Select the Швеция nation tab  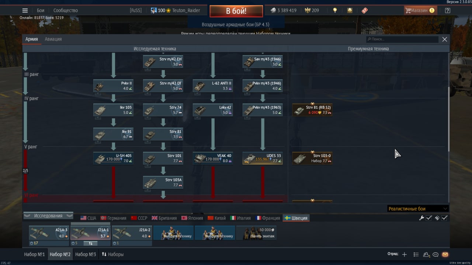point(296,218)
